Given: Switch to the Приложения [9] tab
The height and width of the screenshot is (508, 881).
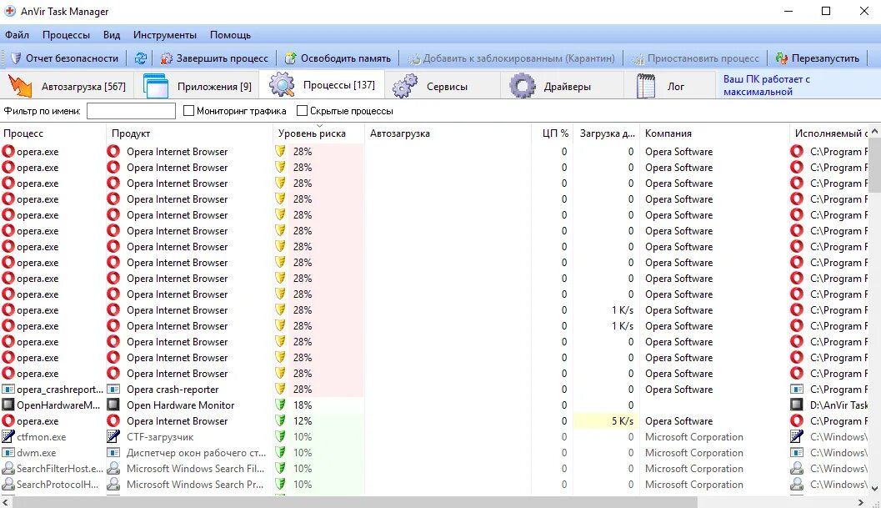Looking at the screenshot, I should point(197,86).
